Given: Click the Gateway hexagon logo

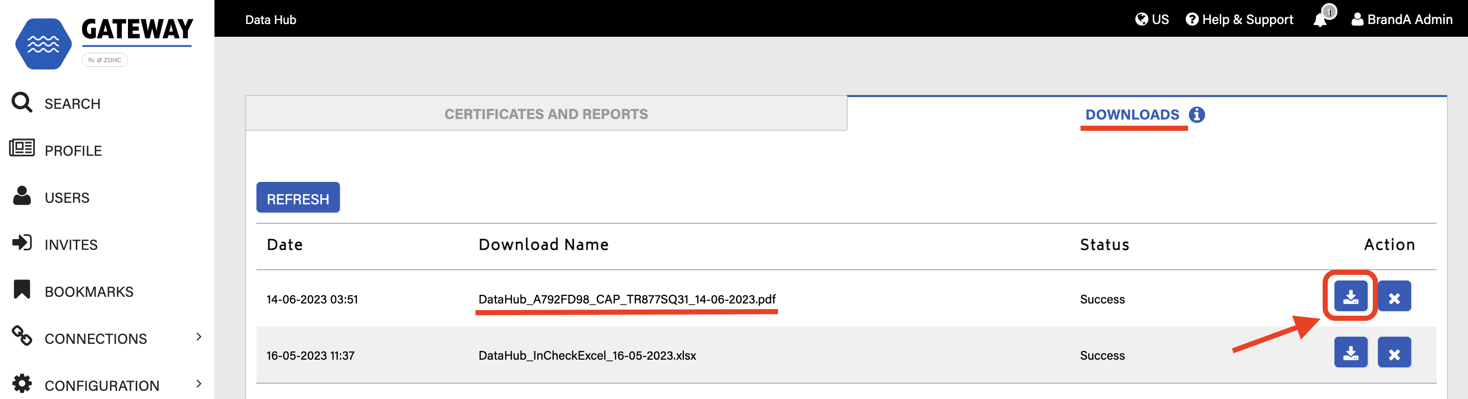Looking at the screenshot, I should click(44, 44).
